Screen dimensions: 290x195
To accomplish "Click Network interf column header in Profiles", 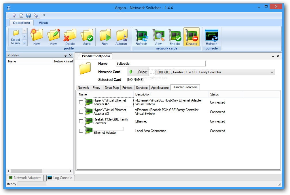I will point(63,61).
